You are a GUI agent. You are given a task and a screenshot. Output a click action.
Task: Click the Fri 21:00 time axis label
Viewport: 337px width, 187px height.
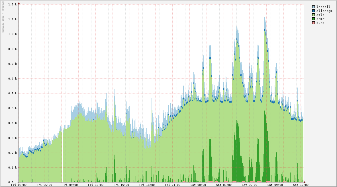(173, 185)
